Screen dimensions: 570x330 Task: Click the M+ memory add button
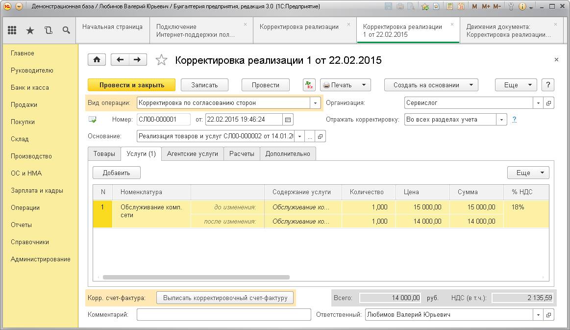[486, 6]
